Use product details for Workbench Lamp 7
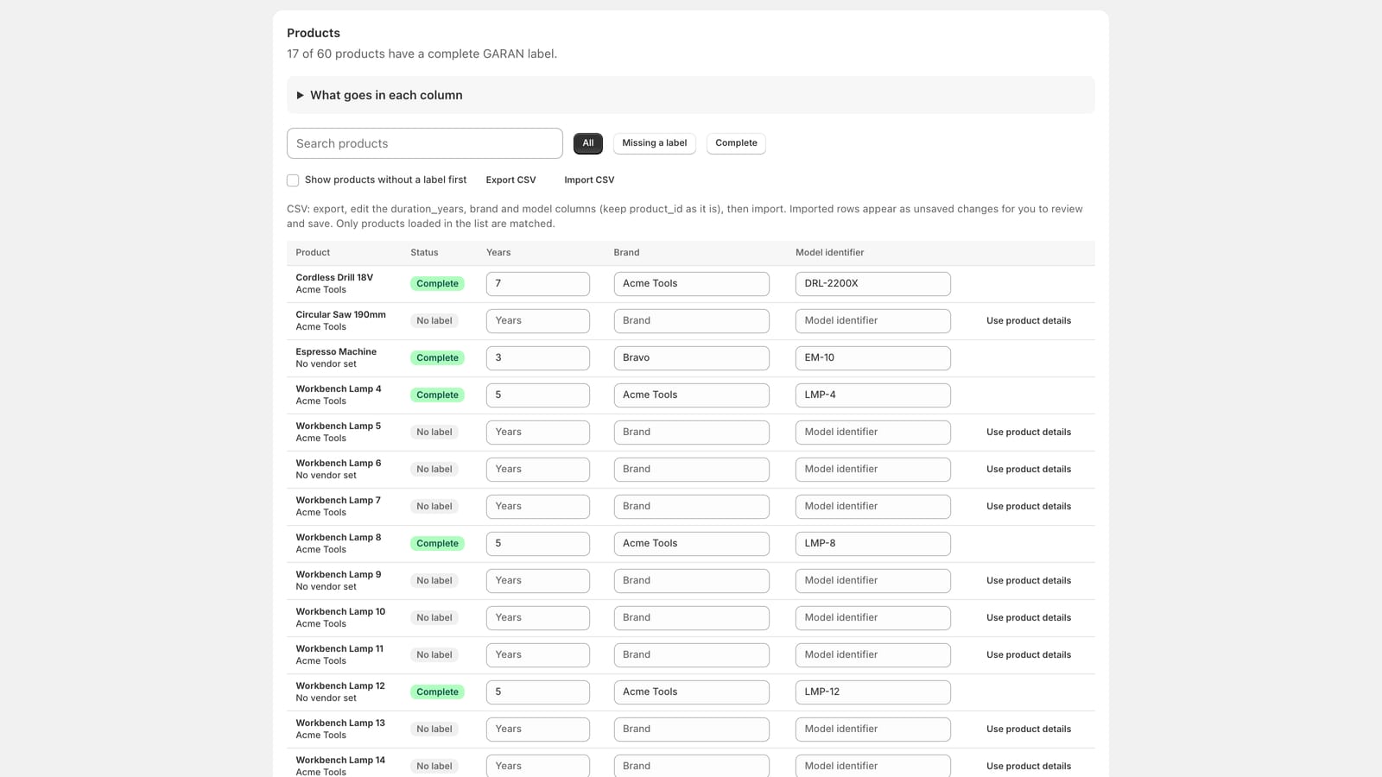Screen dimensions: 1382x777 [1028, 507]
